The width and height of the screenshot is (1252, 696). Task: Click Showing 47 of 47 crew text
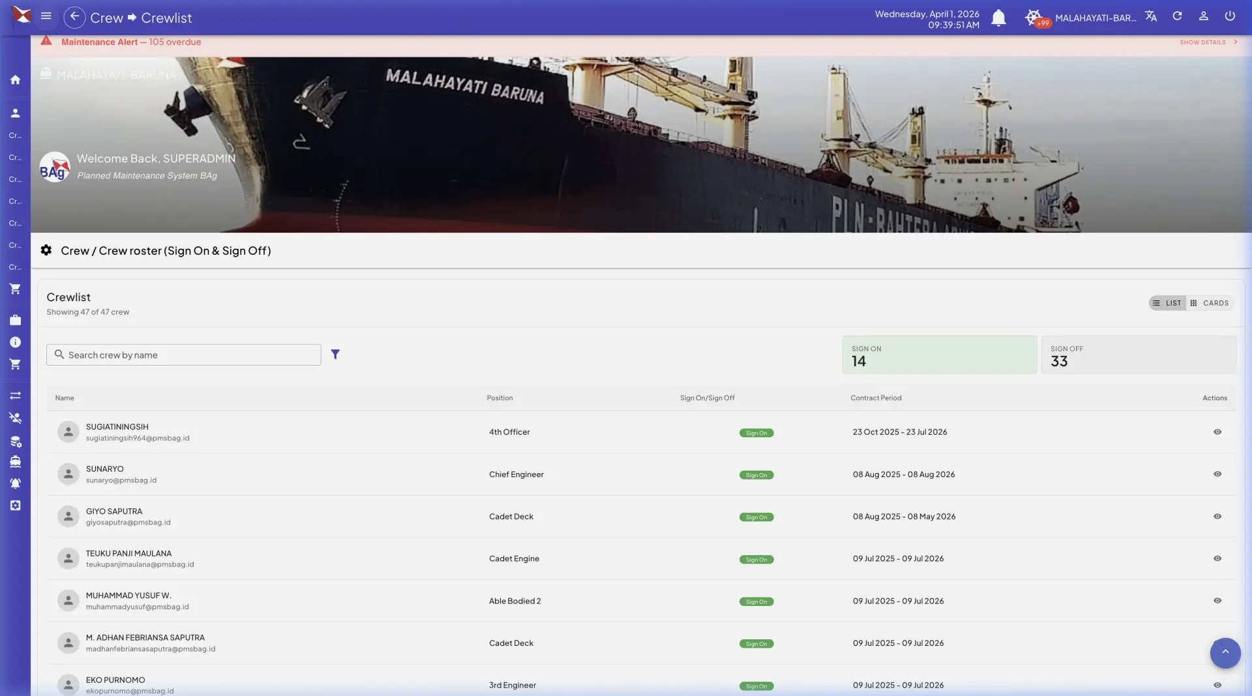[x=88, y=312]
